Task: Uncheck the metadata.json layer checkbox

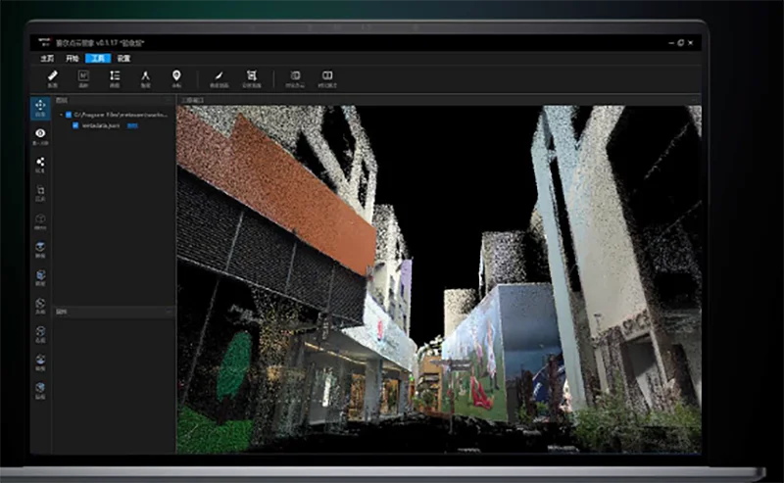Action: point(75,125)
